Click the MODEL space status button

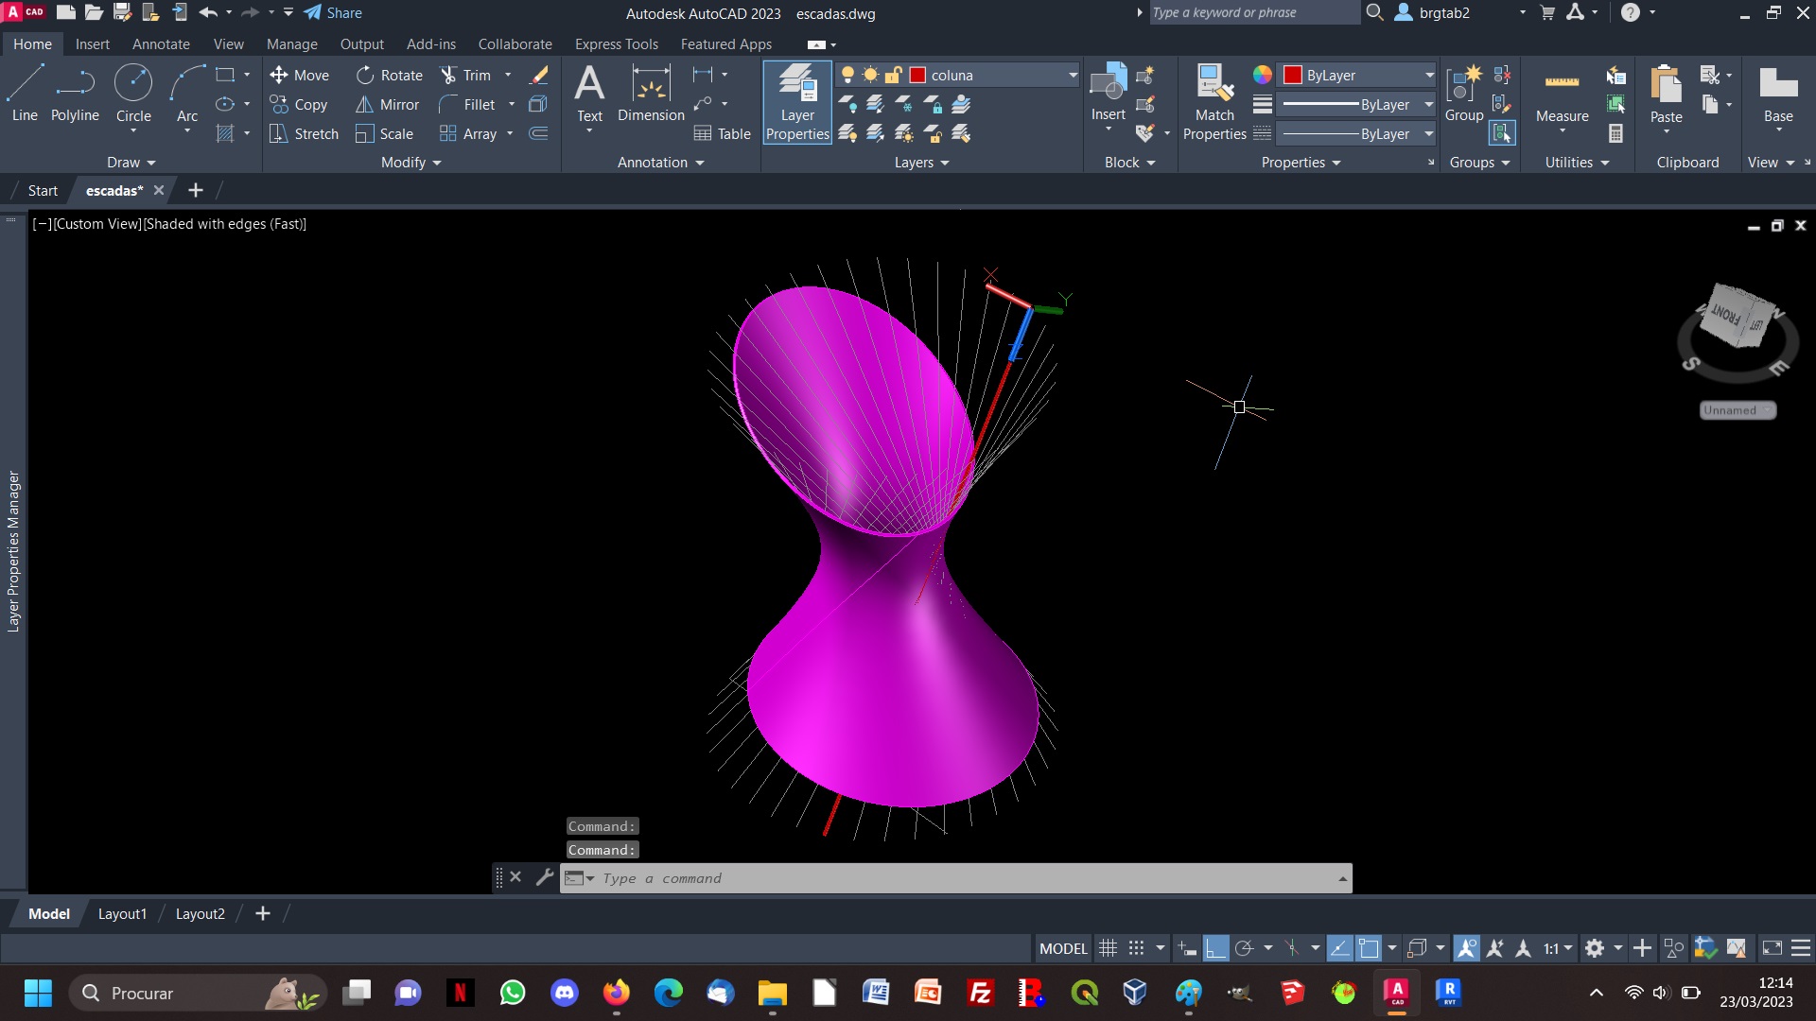click(1063, 948)
